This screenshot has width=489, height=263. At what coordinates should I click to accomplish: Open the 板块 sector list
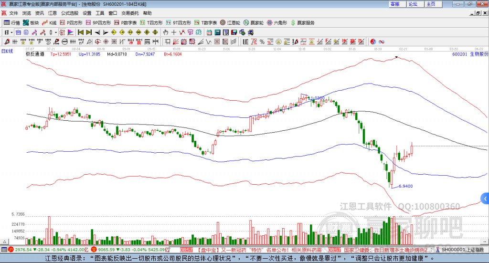pos(32,22)
